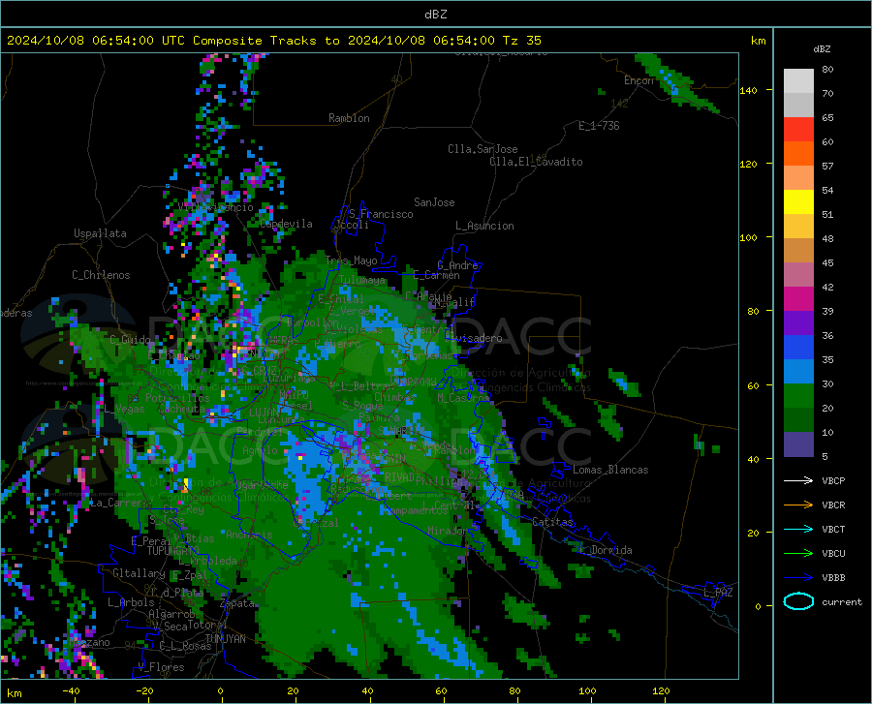Click the '65' legend scale value
Image resolution: width=872 pixels, height=704 pixels.
827,118
